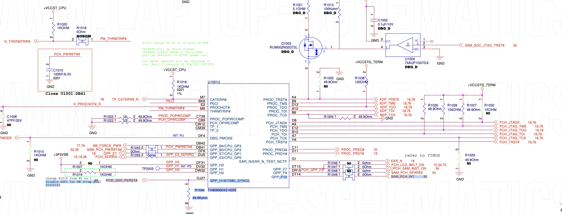The image size is (562, 214).
Task: Click the NOBOM marking below R1018
Action: pyautogui.click(x=84, y=36)
